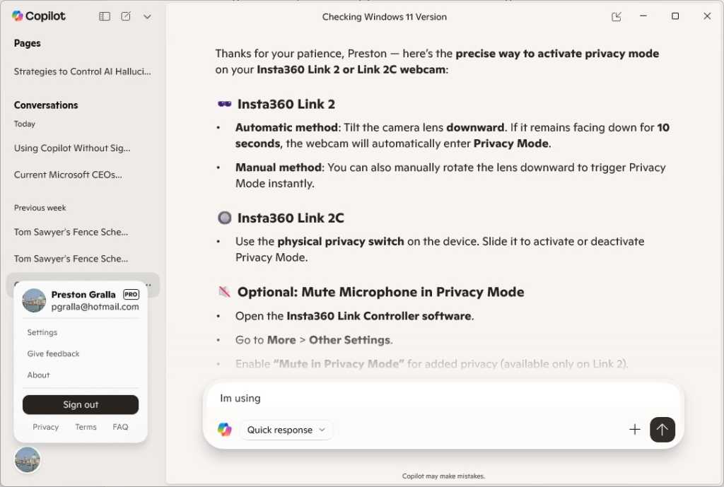Click the Copilot icon in the message box

pyautogui.click(x=225, y=429)
